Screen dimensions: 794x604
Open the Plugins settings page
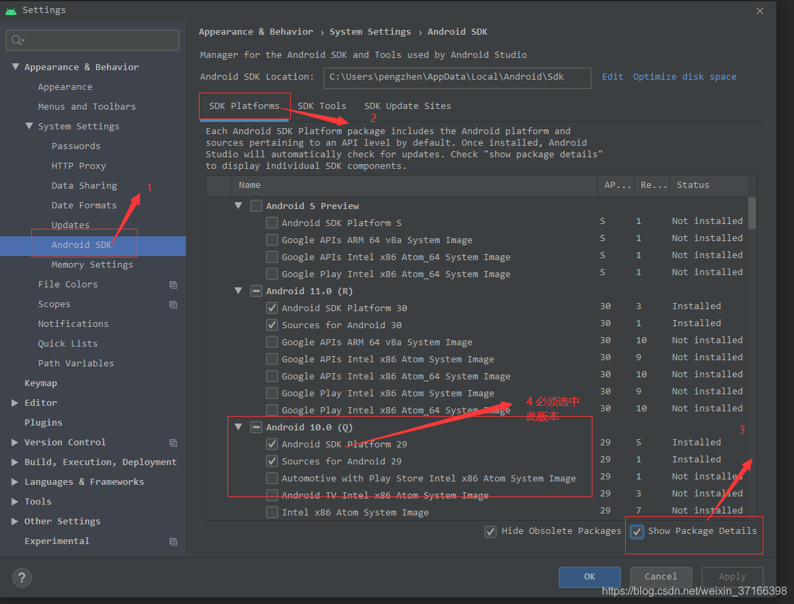point(43,423)
